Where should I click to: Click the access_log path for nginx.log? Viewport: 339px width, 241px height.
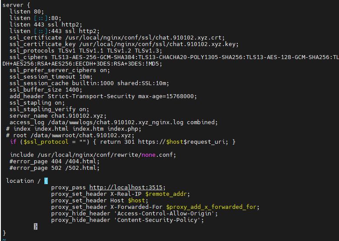pyautogui.click(x=116, y=122)
